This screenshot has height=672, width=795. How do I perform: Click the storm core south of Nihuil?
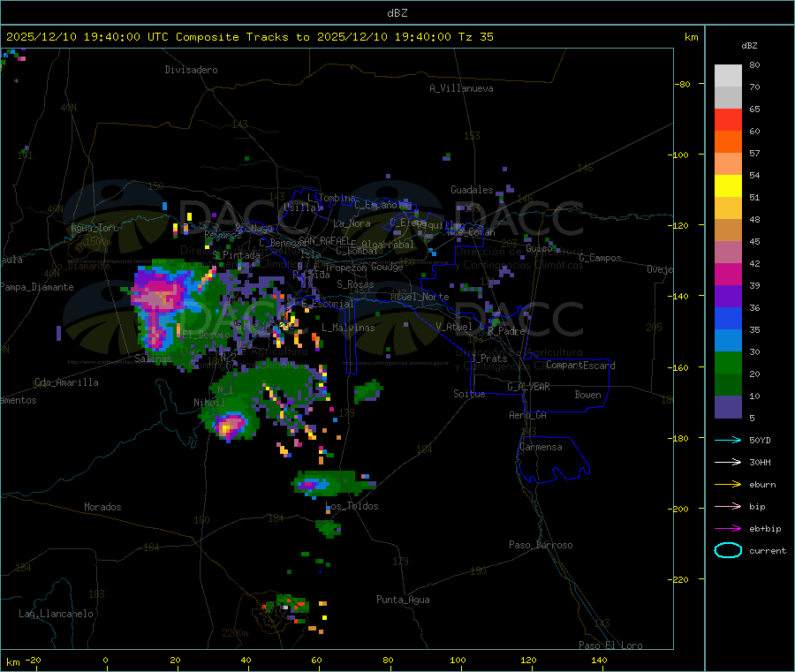pyautogui.click(x=231, y=425)
